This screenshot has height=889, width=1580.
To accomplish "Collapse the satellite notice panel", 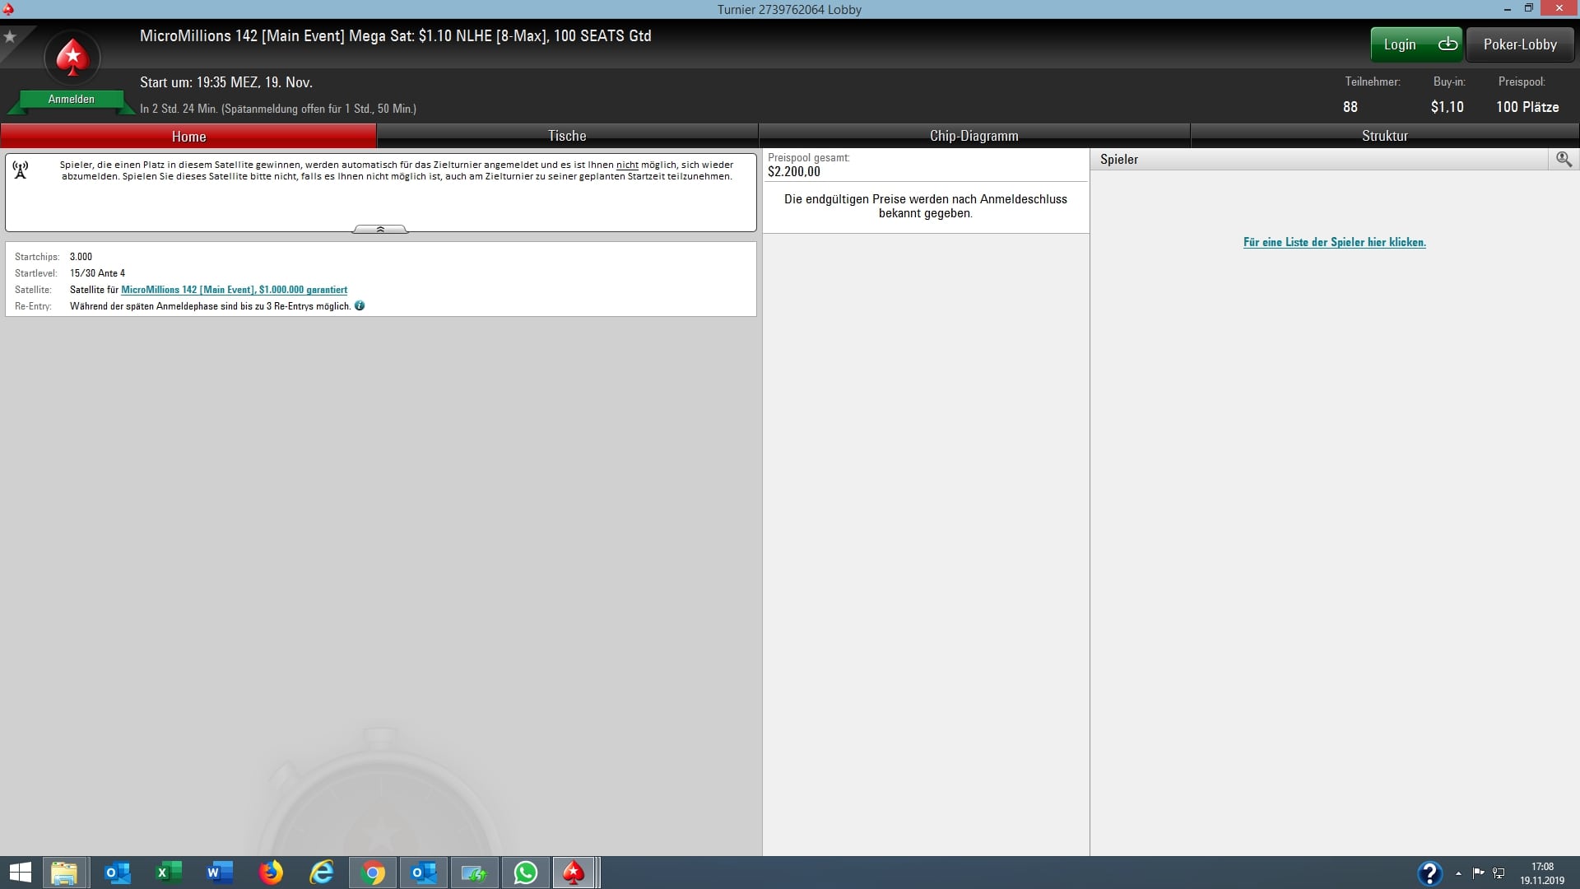I will click(380, 230).
